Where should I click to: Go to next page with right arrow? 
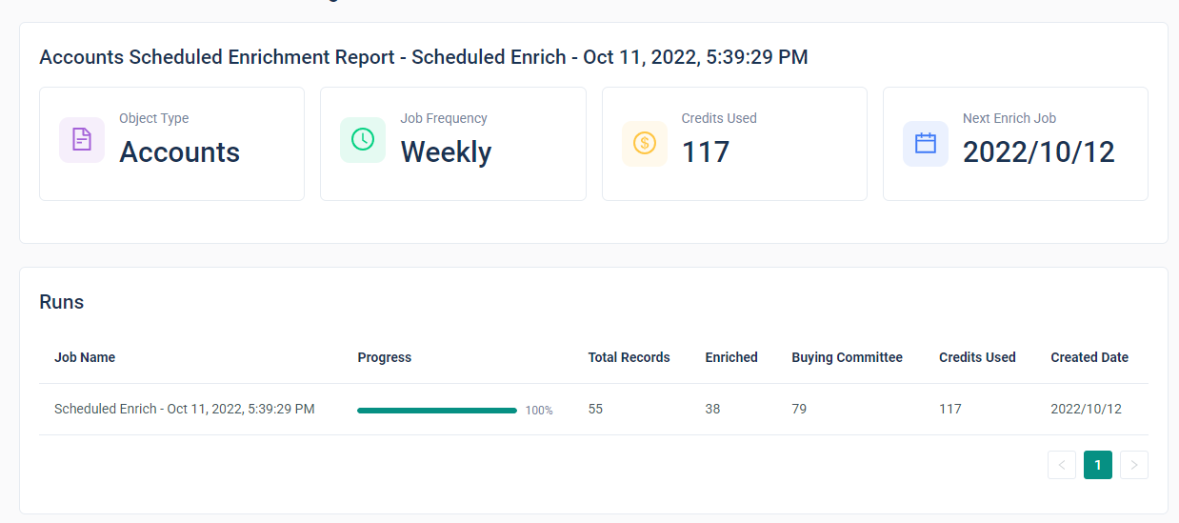(x=1134, y=465)
